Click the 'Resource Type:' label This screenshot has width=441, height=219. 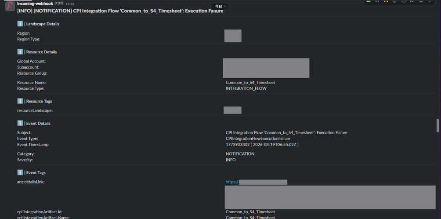[x=31, y=88]
